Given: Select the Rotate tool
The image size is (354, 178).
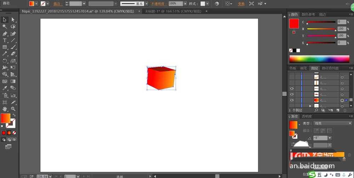Looking at the screenshot, I should point(5,61).
